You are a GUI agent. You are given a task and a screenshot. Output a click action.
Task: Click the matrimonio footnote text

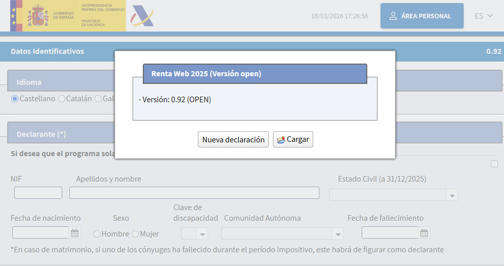(227, 249)
